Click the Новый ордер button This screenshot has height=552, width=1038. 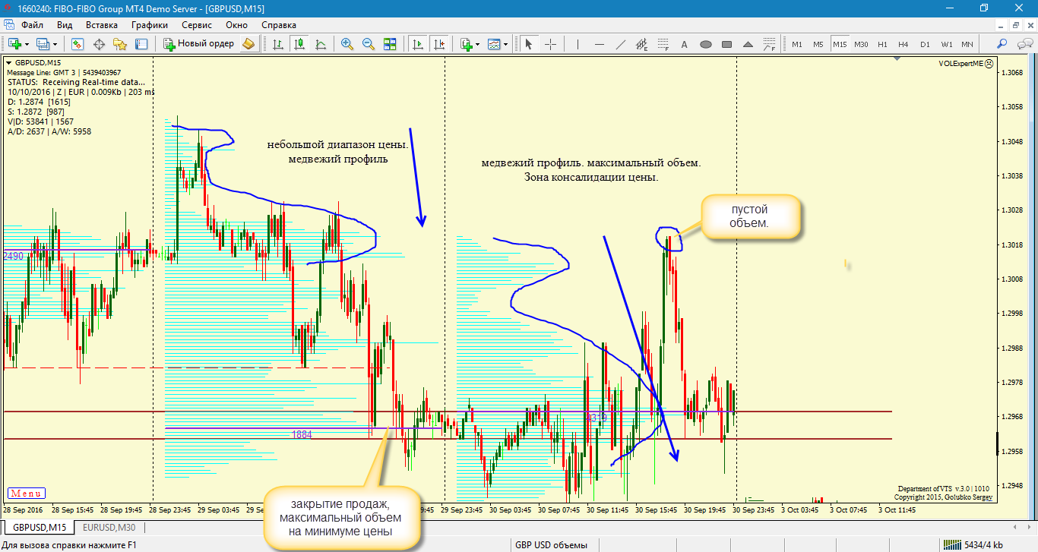tap(199, 44)
